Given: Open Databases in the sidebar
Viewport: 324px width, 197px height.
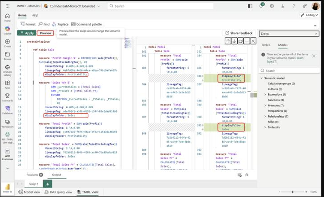Looking at the screenshot, I should click(8, 110).
